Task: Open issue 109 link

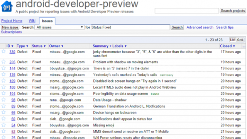Action: pos(12,81)
